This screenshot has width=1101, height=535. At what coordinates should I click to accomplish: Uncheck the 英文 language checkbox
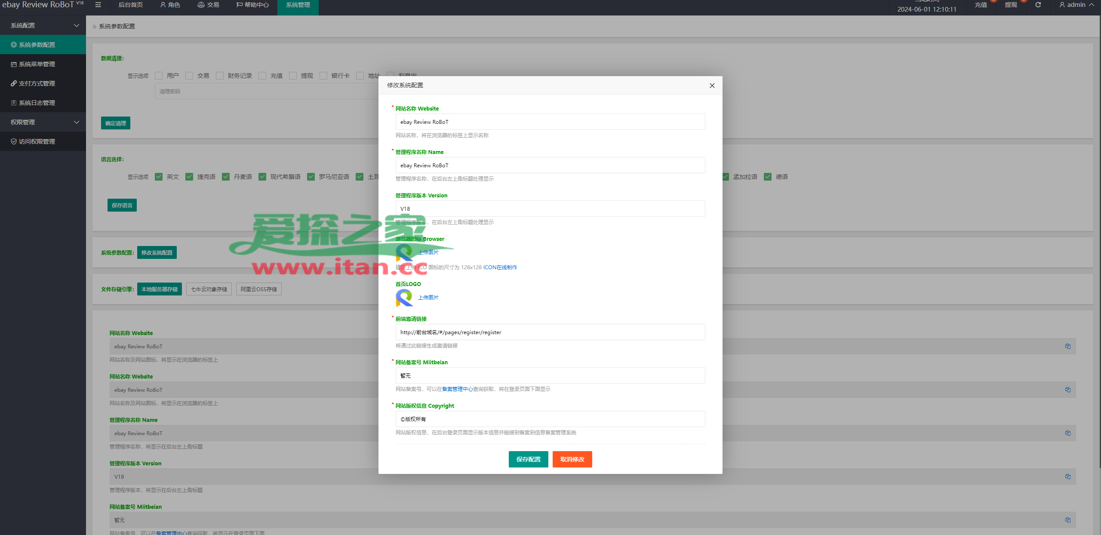(x=159, y=177)
